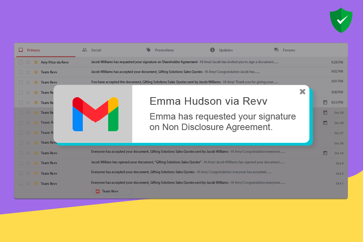Click sender name Amy Price via Revv

pyautogui.click(x=55, y=62)
